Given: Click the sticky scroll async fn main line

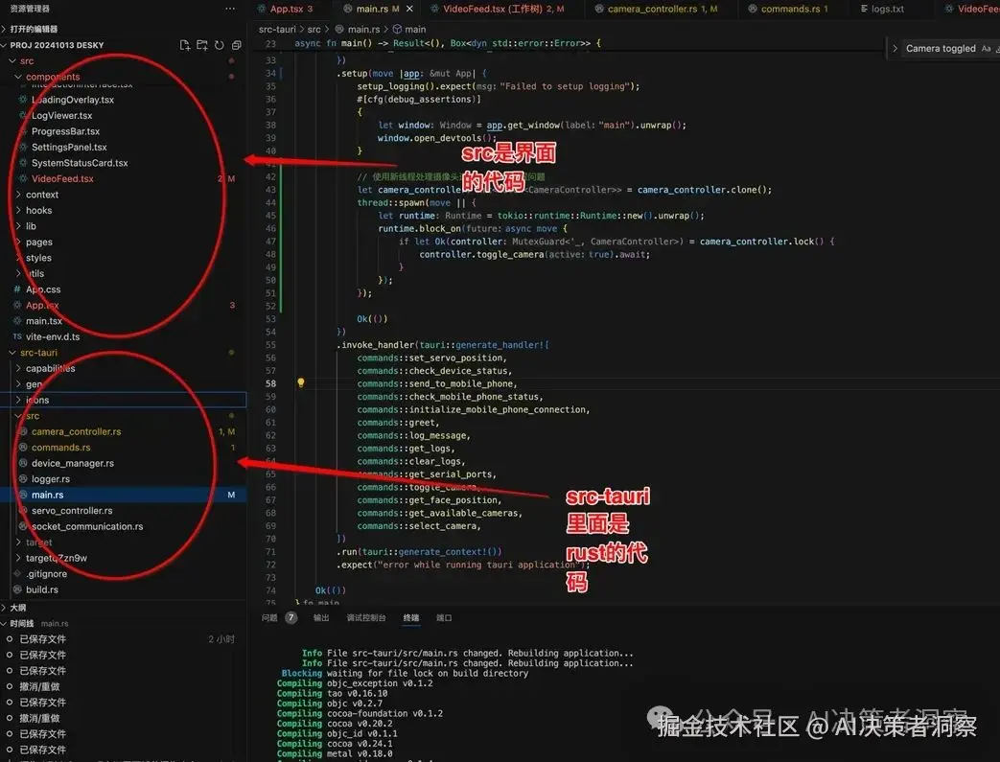Looking at the screenshot, I should (447, 43).
